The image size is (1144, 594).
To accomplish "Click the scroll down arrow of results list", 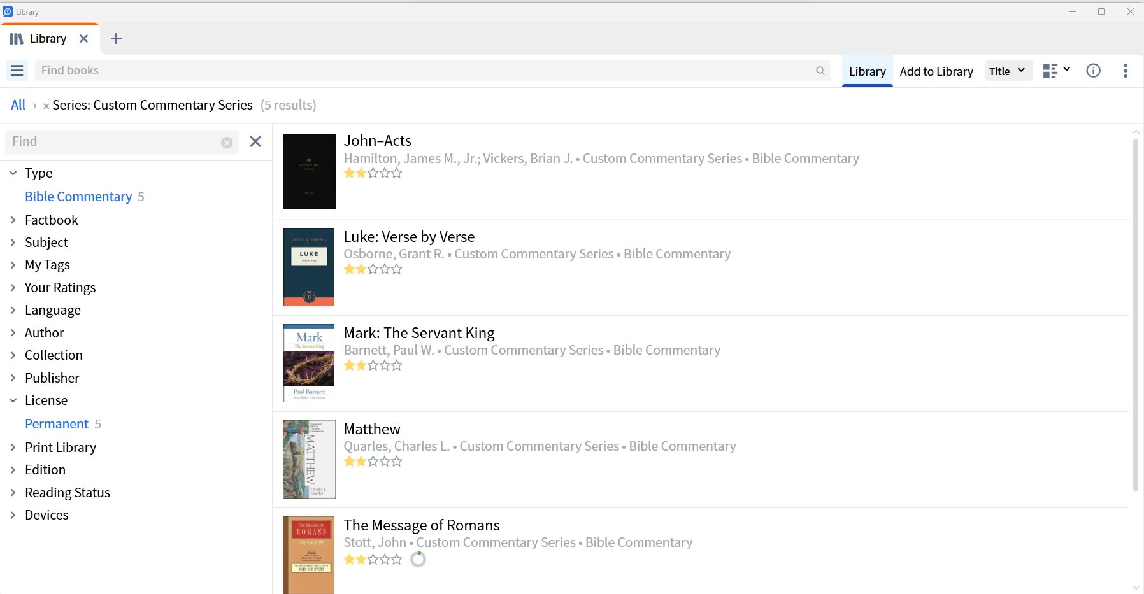I will tap(1136, 587).
